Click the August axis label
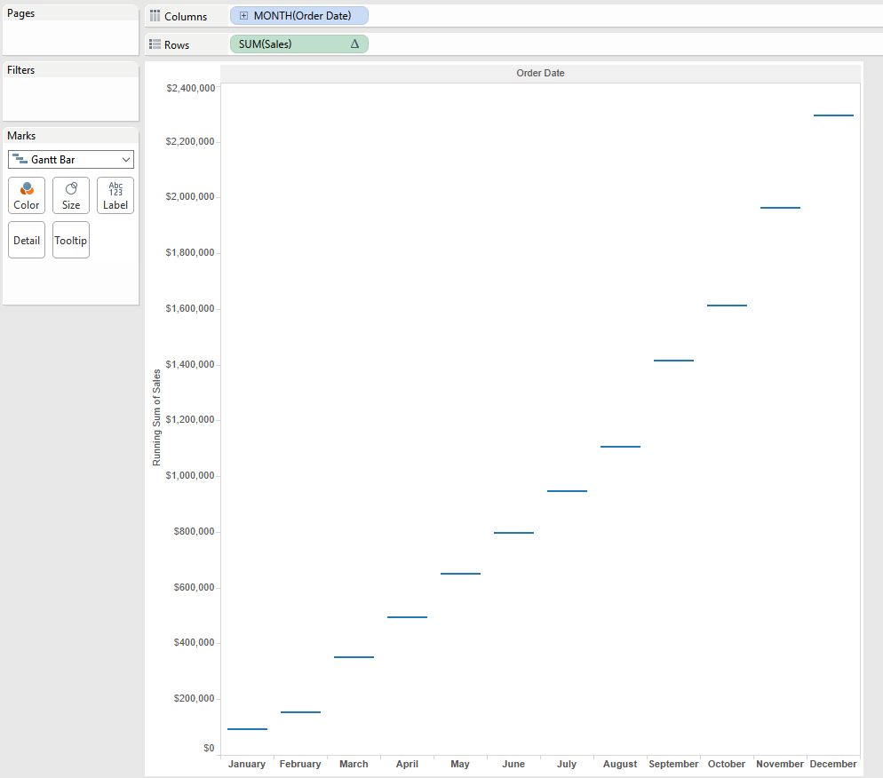 click(620, 764)
